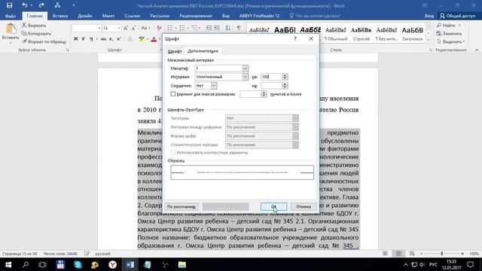482x271 pixels.
Task: Click the status bar zoom slider
Action: click(442, 254)
